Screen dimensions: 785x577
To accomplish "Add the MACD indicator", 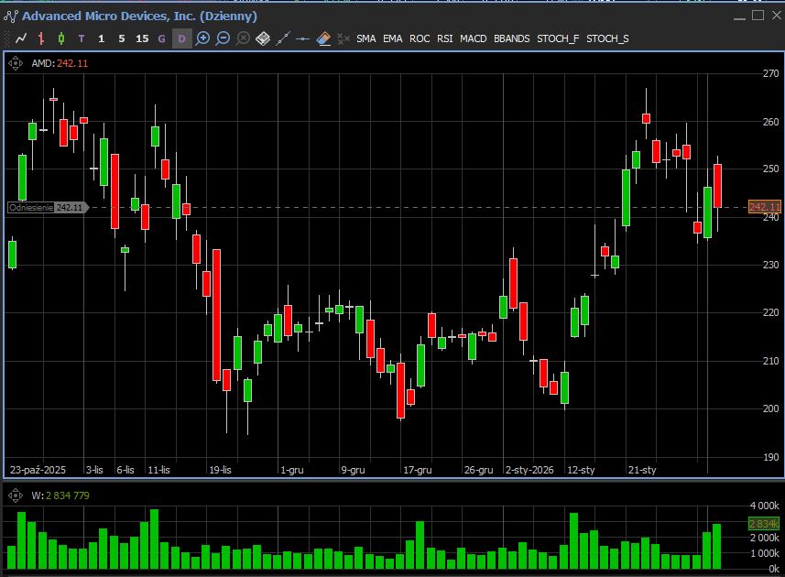I will [x=474, y=38].
